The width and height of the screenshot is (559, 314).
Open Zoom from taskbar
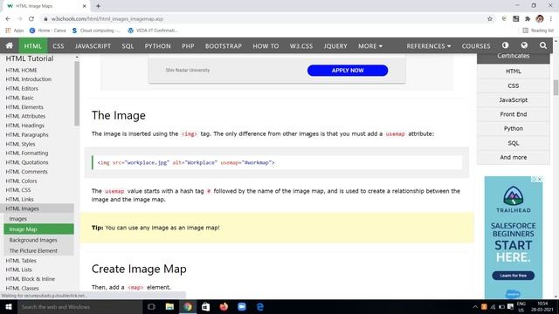(x=242, y=307)
